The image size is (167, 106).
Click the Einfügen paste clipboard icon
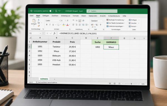[34, 21]
